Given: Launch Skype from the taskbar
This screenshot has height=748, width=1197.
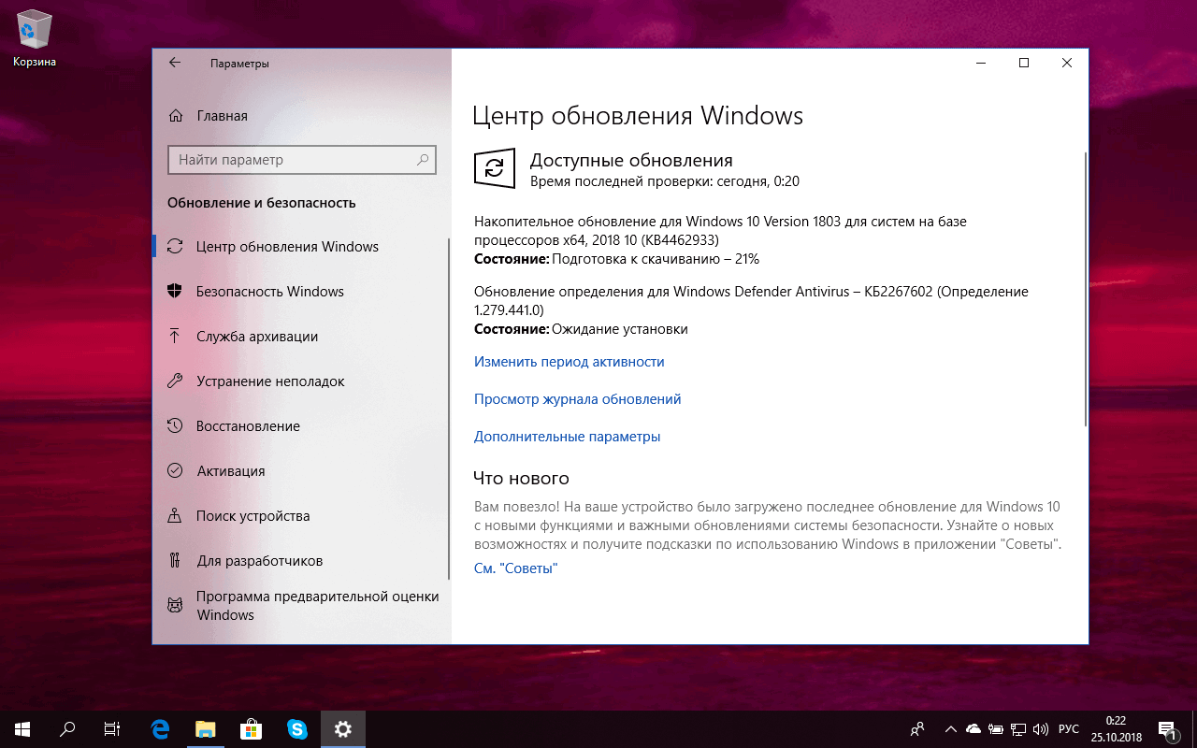Looking at the screenshot, I should click(296, 728).
